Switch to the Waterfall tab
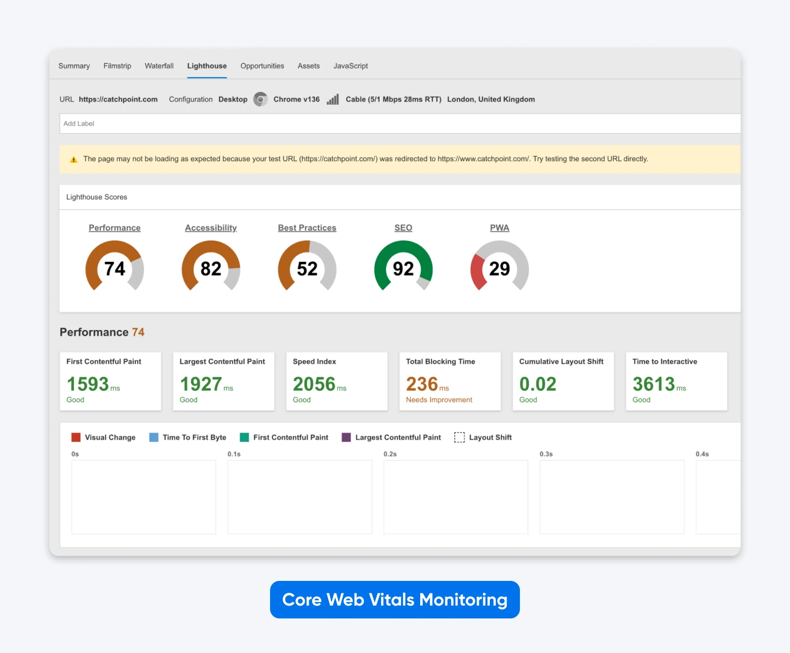Screen dimensions: 790x653 tap(158, 66)
